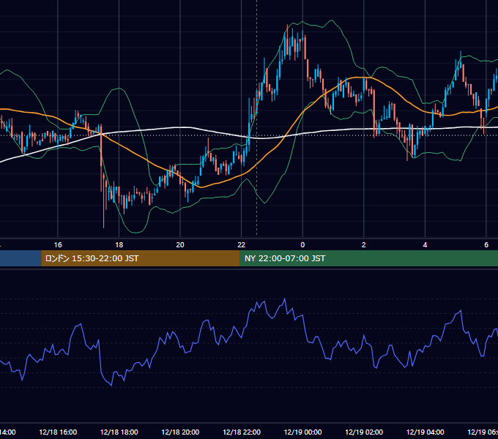Click the 16 hour label on chart axis

(58, 245)
